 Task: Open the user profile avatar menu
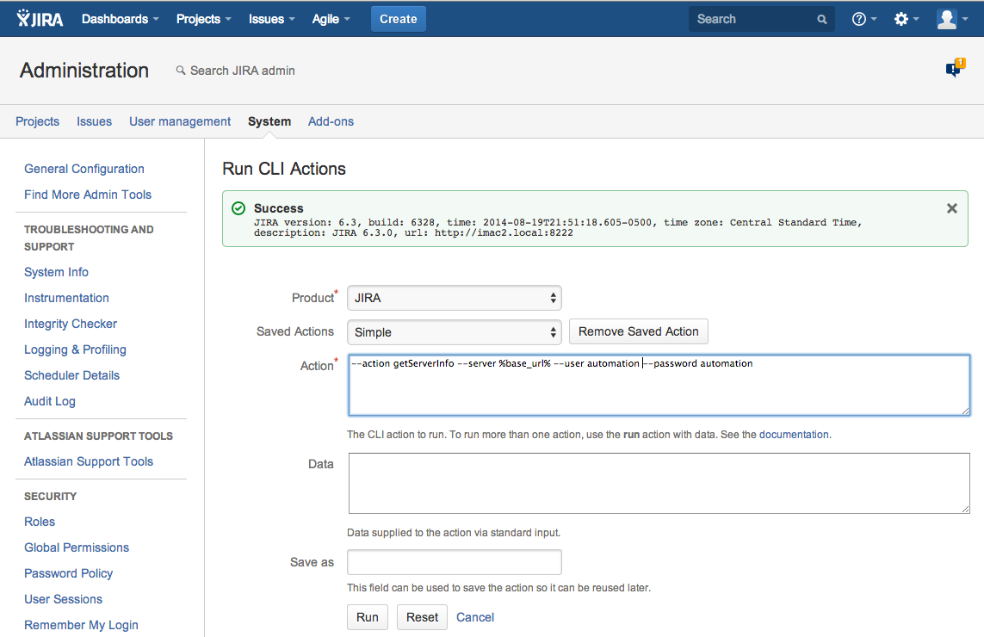click(952, 19)
